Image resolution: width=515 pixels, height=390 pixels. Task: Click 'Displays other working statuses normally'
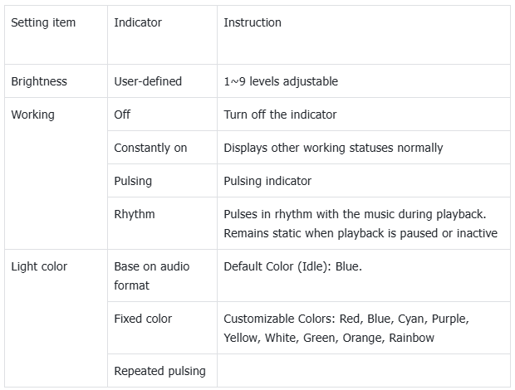(333, 148)
